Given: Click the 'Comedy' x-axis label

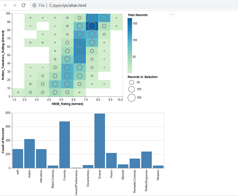Looking at the screenshot, I should 65,175.
